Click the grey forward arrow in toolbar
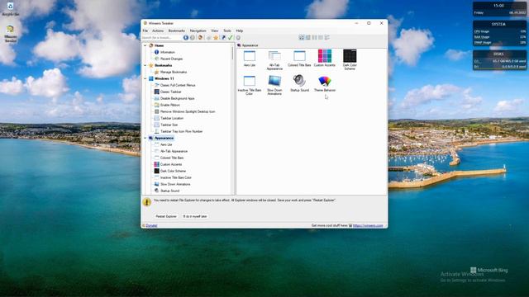The width and height of the screenshot is (529, 297). [x=193, y=38]
